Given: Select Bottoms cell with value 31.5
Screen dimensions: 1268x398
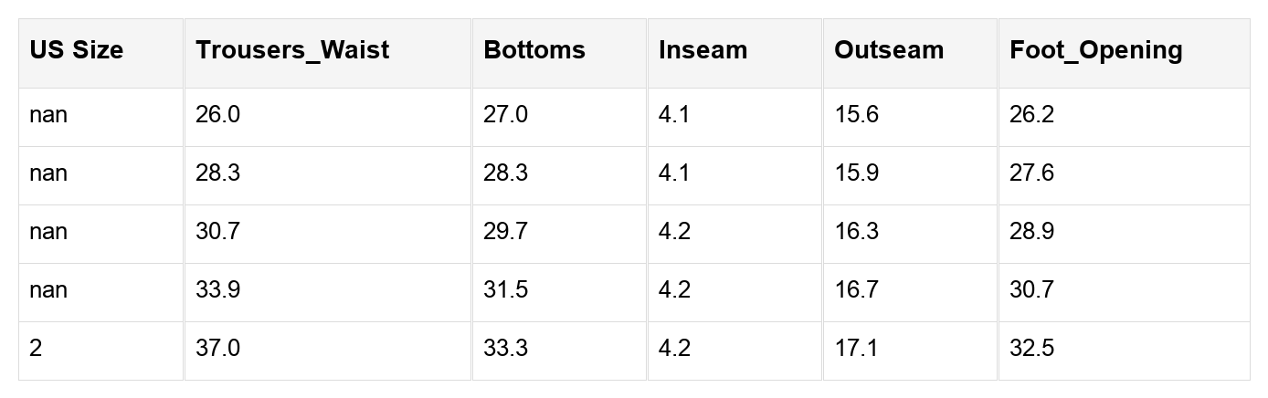Looking at the screenshot, I should click(x=505, y=290).
